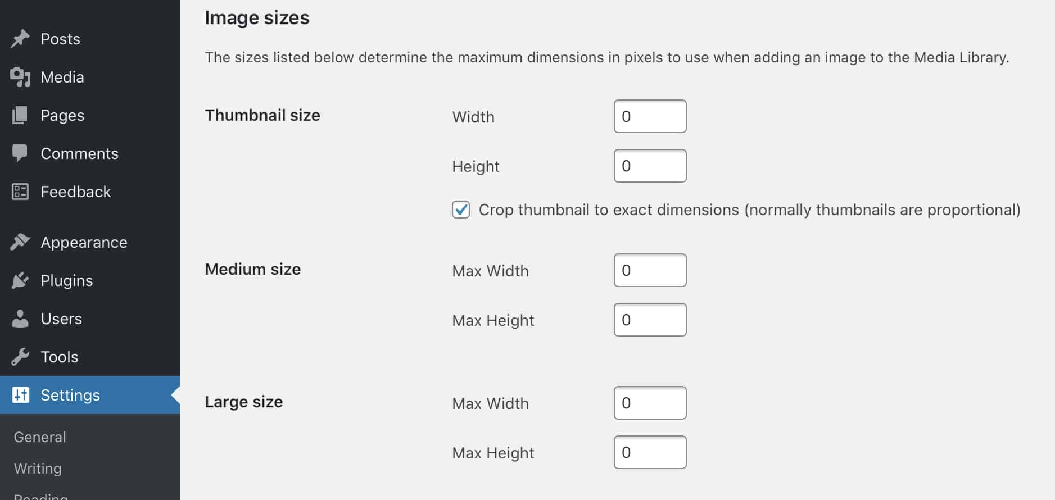Screen dimensions: 1055x500
Task: Click the Pages icon in sidebar
Action: coord(20,115)
